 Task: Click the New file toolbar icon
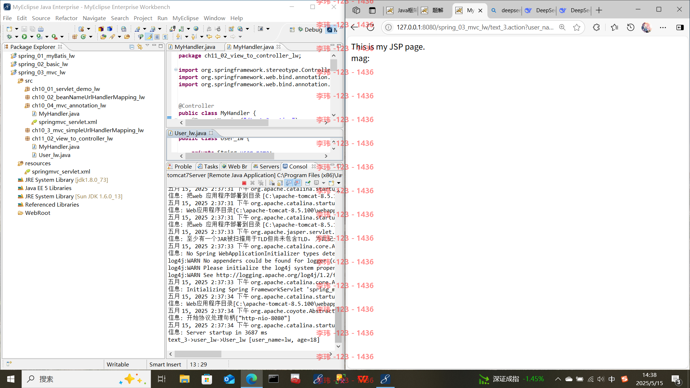tap(9, 29)
